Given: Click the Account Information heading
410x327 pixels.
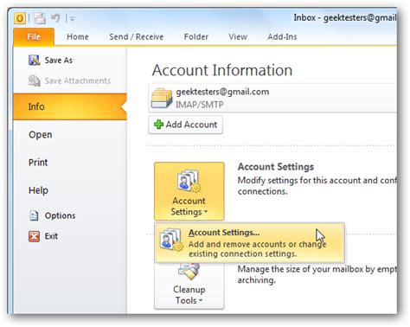Looking at the screenshot, I should click(222, 70).
